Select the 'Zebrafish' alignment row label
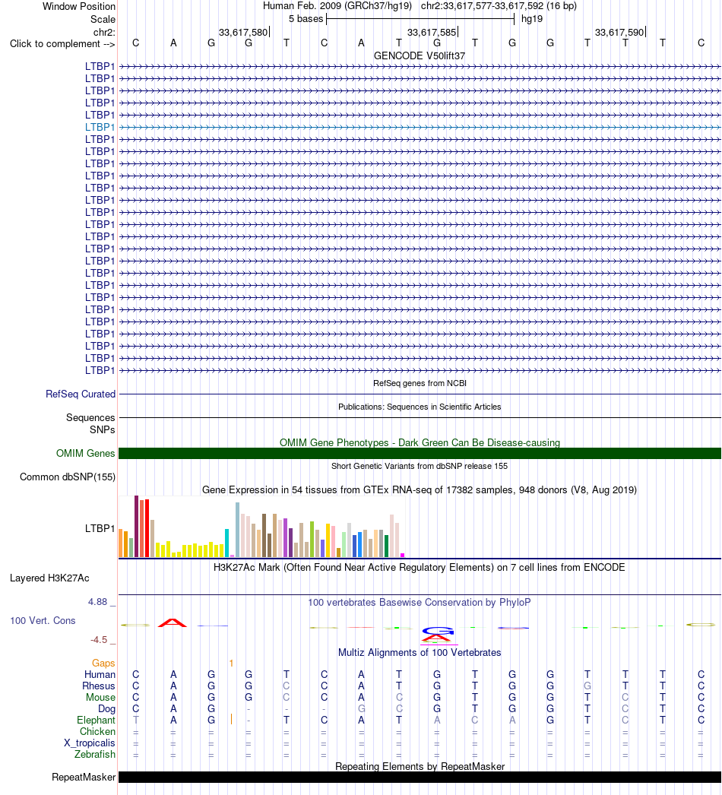Image resolution: width=722 pixels, height=795 pixels. coord(95,755)
